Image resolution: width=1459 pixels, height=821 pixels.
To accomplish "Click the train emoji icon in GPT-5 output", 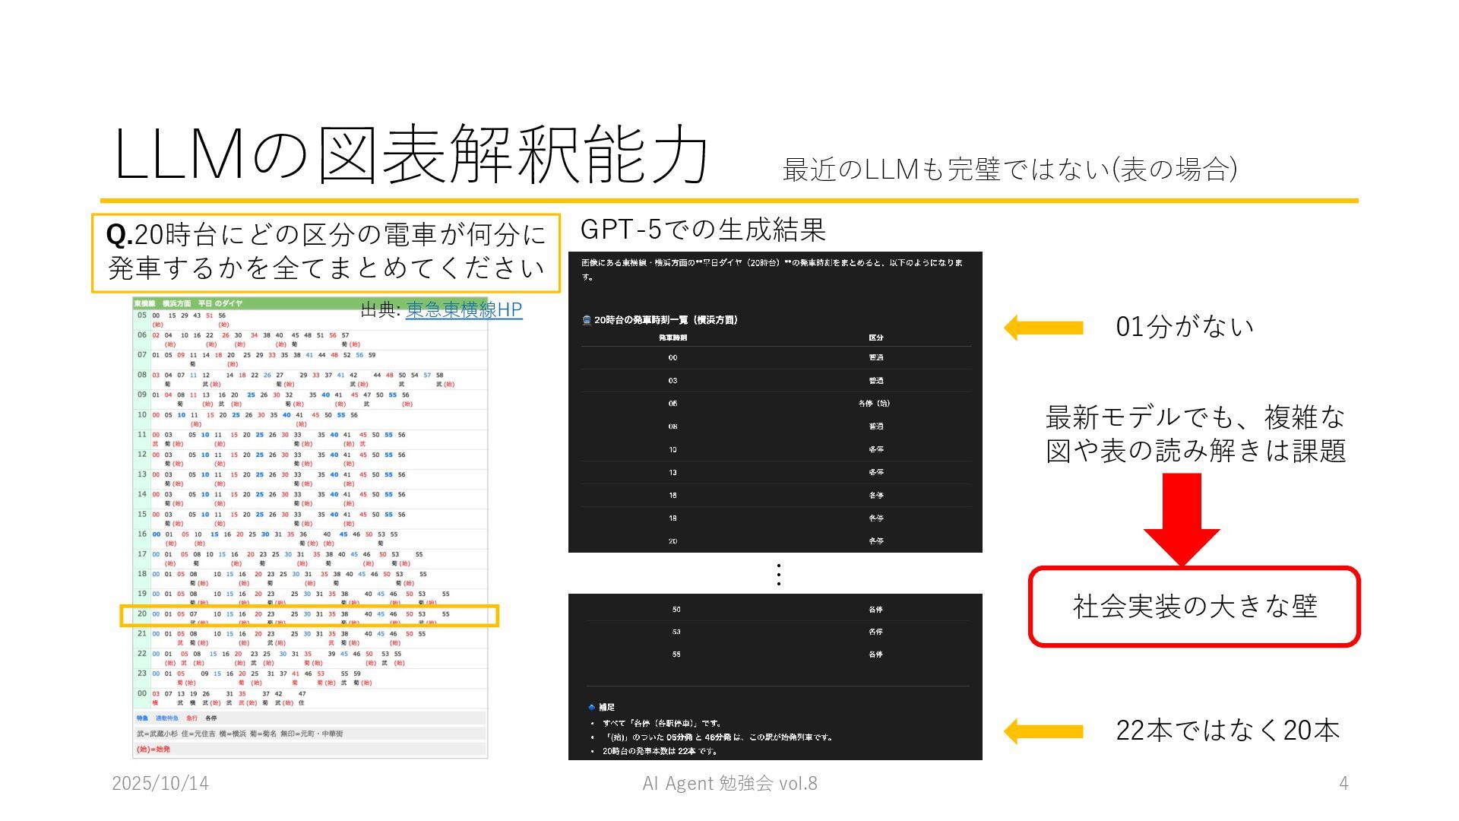I will tap(586, 320).
